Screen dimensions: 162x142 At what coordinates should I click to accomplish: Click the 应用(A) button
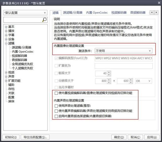(x=152, y=137)
